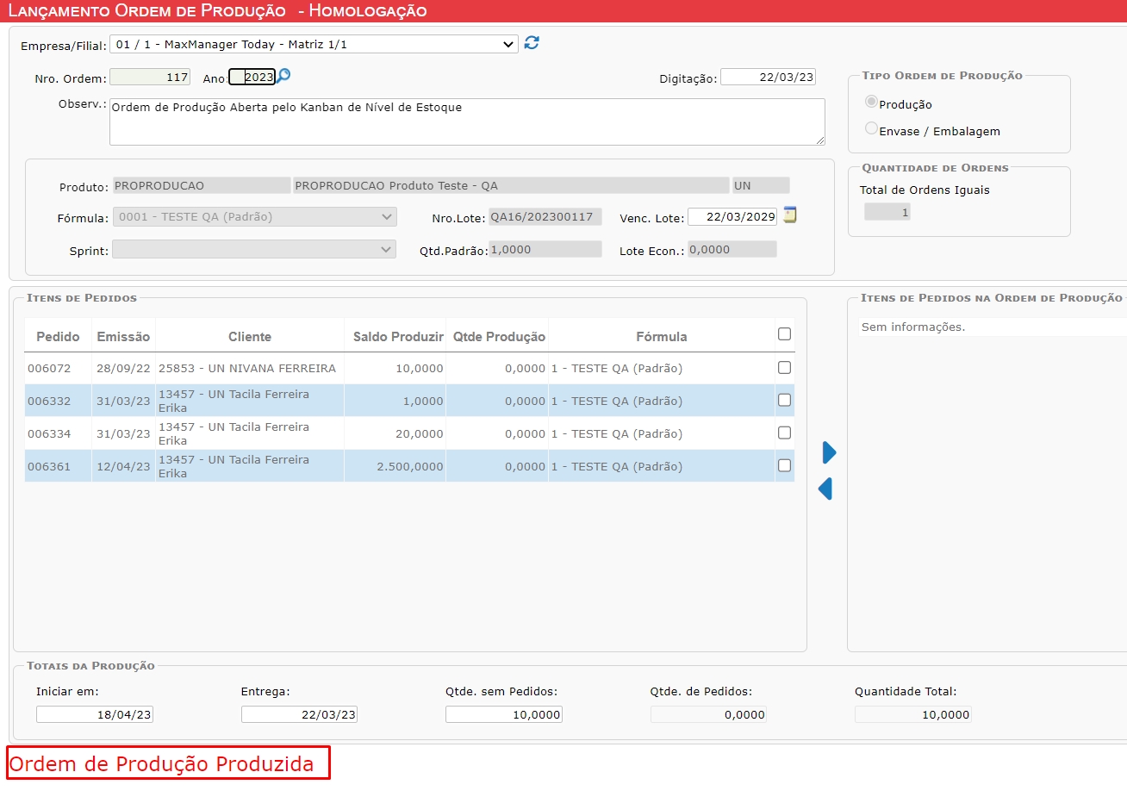Click the 'Ordem de Produção Produzida' status message
Viewport: 1127px width, 797px height.
point(162,764)
